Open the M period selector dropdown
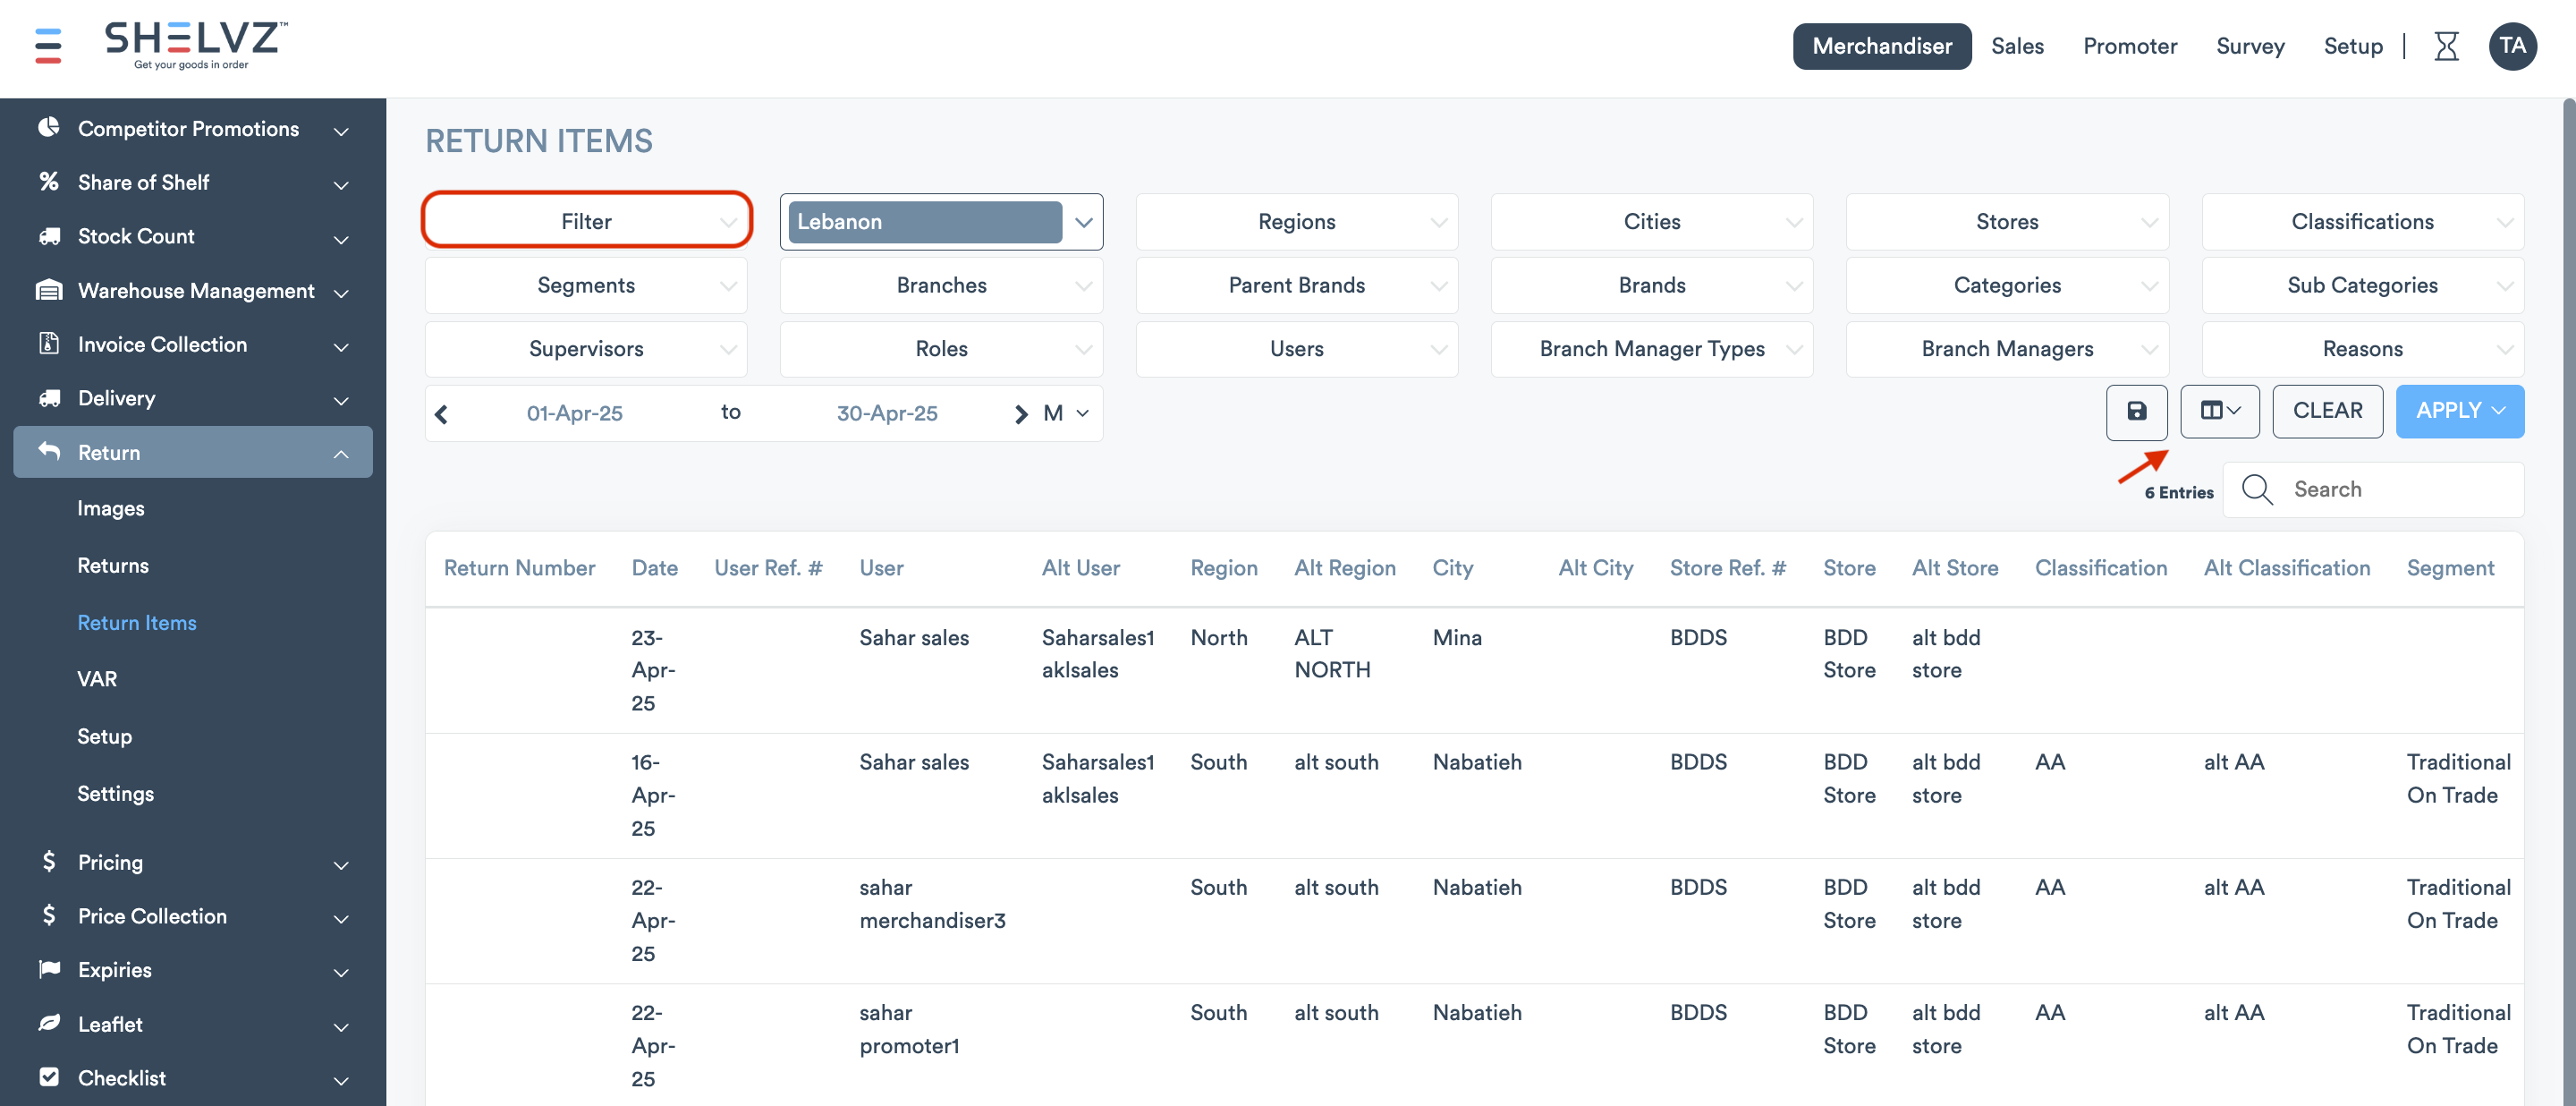 (1065, 414)
